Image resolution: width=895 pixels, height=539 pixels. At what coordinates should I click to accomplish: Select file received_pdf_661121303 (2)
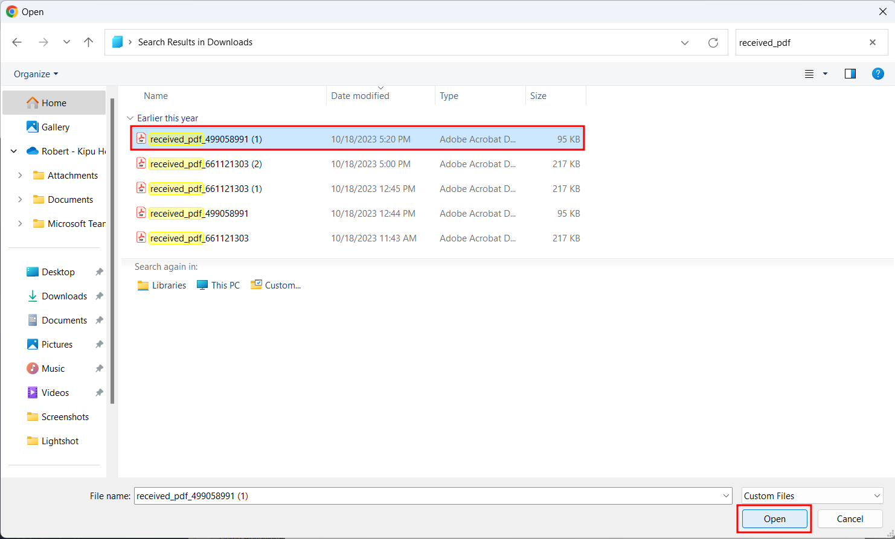(205, 164)
